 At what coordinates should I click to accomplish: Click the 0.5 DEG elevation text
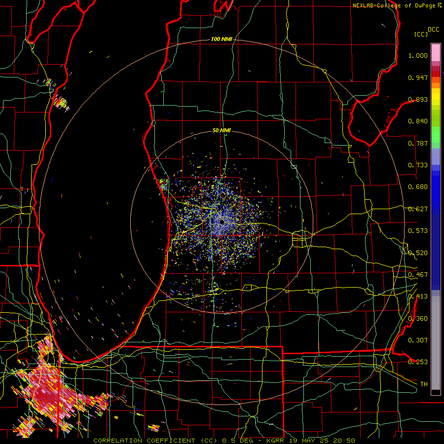pyautogui.click(x=238, y=441)
